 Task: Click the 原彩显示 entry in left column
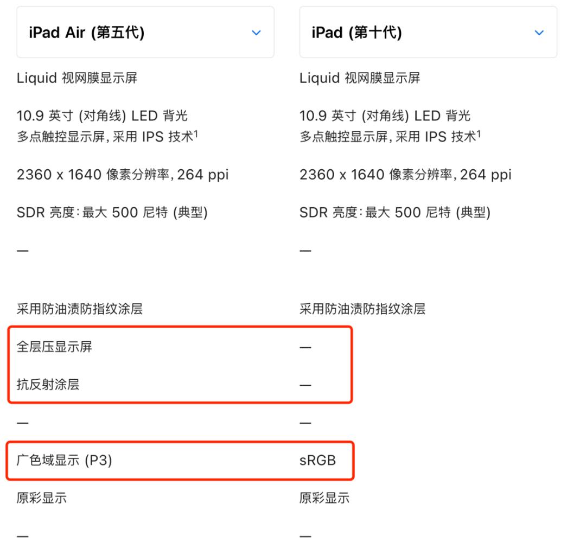(39, 498)
